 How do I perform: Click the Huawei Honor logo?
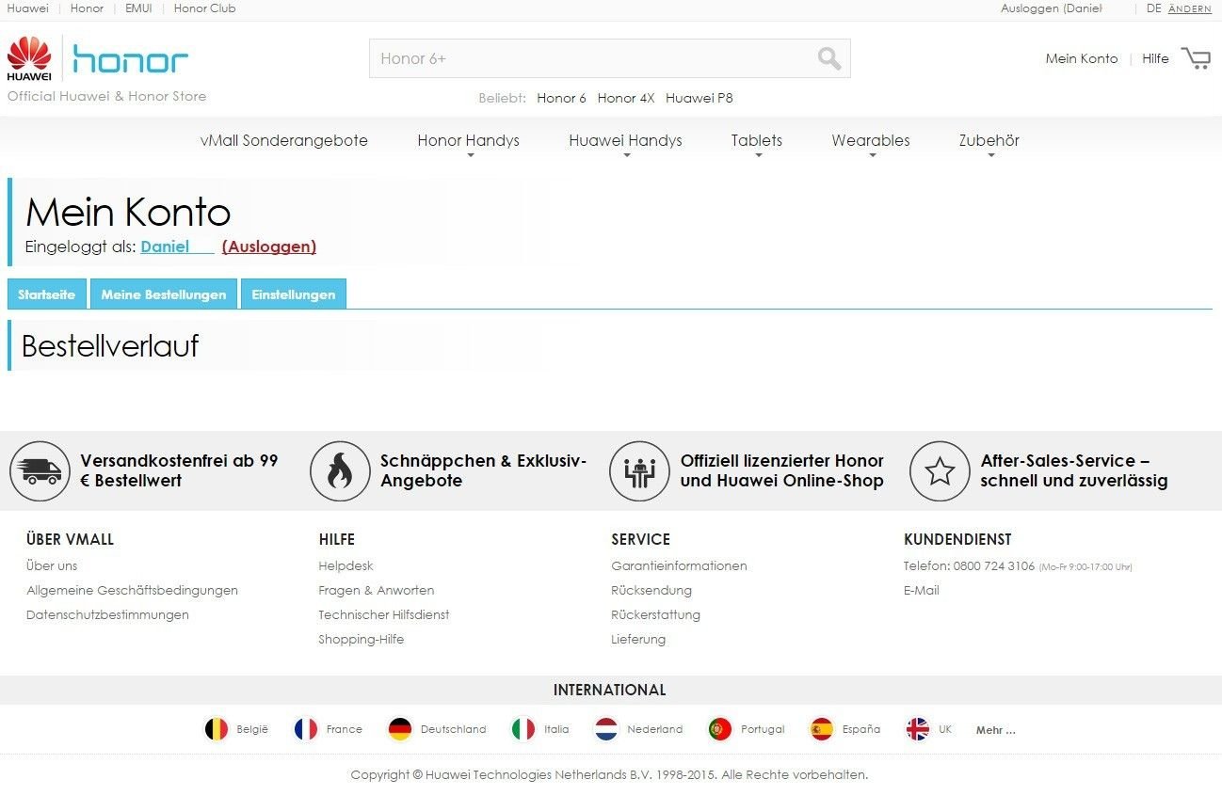[x=98, y=58]
